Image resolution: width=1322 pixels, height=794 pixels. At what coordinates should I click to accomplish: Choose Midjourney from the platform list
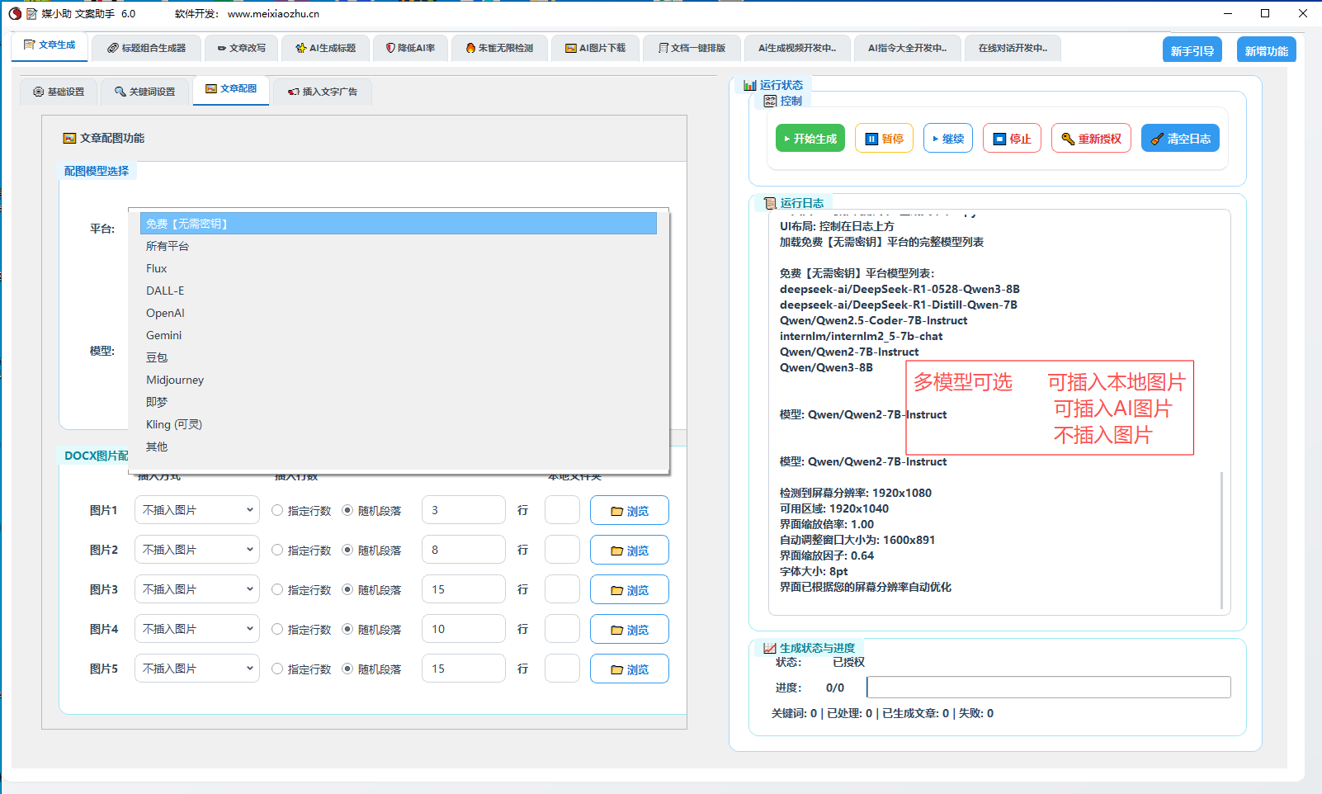(x=175, y=380)
